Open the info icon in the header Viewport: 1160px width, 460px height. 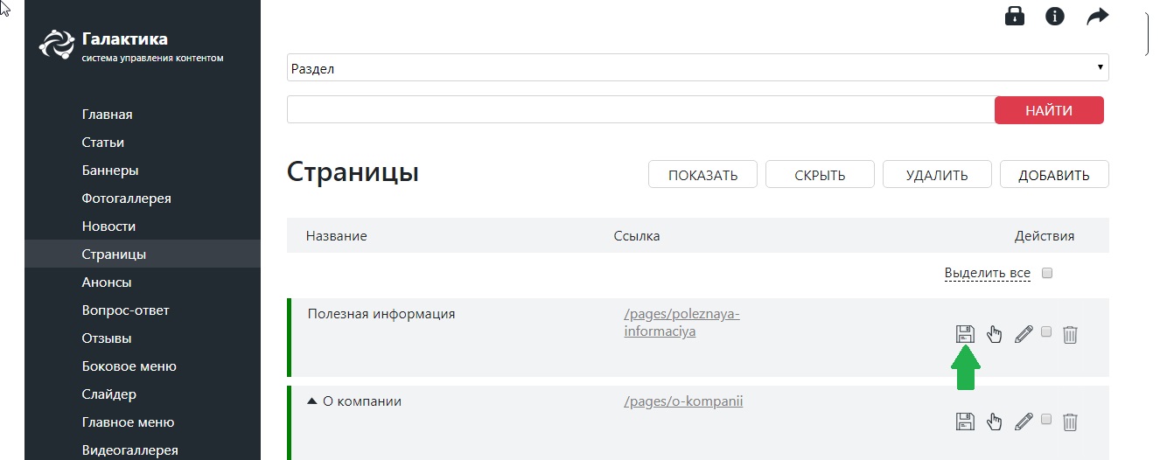(1055, 16)
